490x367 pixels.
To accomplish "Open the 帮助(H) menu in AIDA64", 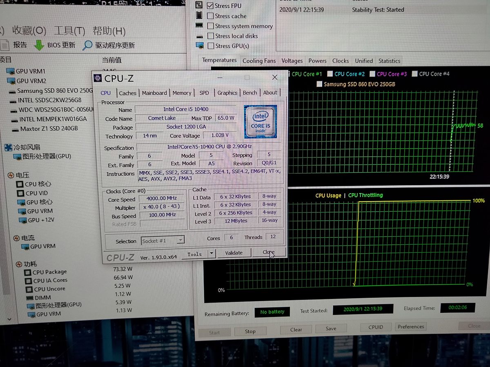I will (x=109, y=31).
